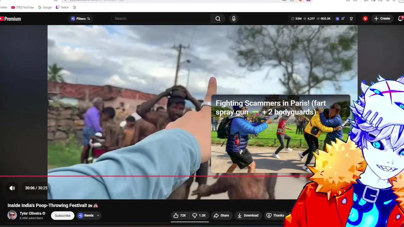Click the 33M clock stat in vidIQ bar
Screen dimensions: 404x227
pyautogui.click(x=296, y=19)
